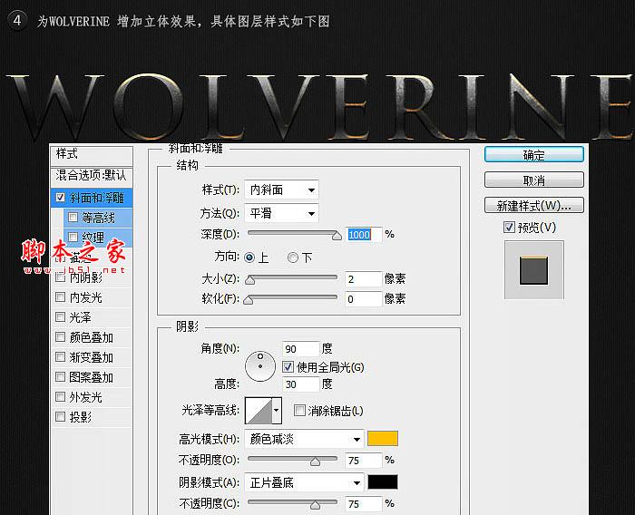Select the 渐变叠加 list label
The height and width of the screenshot is (515, 635).
[x=91, y=357]
